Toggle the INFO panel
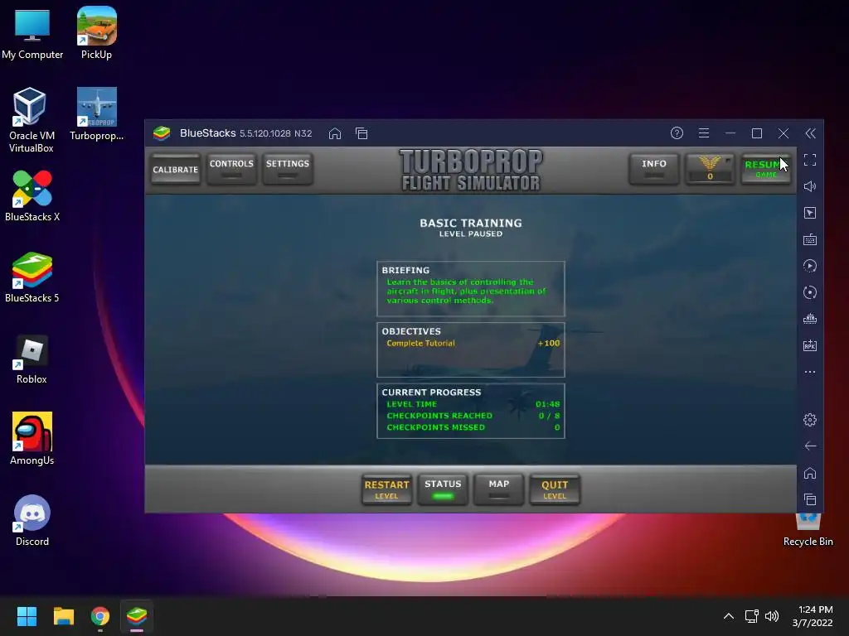The width and height of the screenshot is (849, 636). 654,169
